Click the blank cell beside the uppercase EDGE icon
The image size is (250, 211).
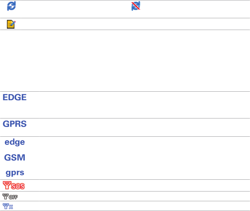pos(138,105)
